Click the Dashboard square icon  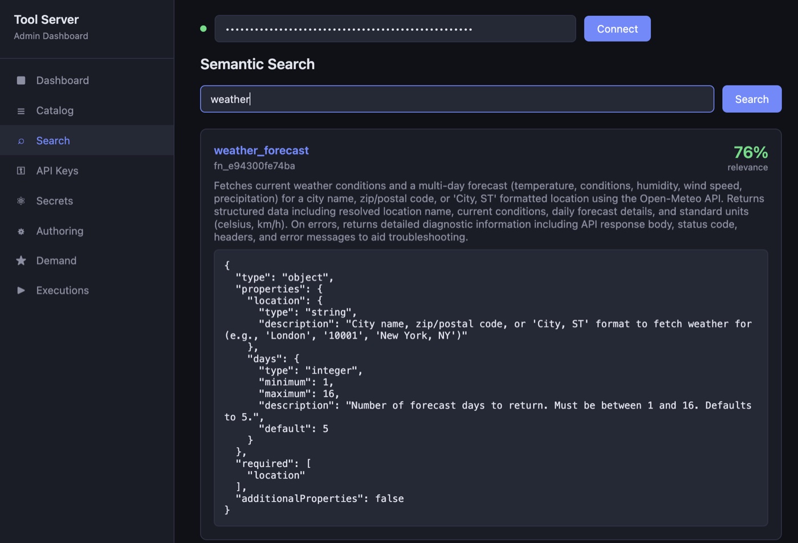click(21, 80)
